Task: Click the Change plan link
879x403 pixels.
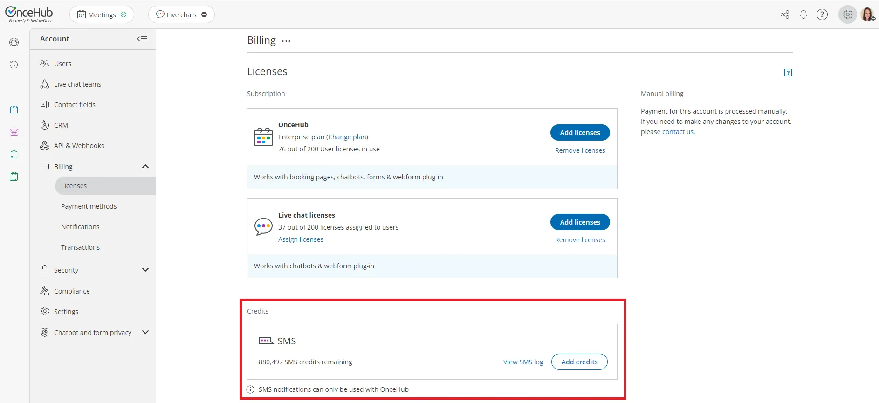Action: click(x=347, y=137)
